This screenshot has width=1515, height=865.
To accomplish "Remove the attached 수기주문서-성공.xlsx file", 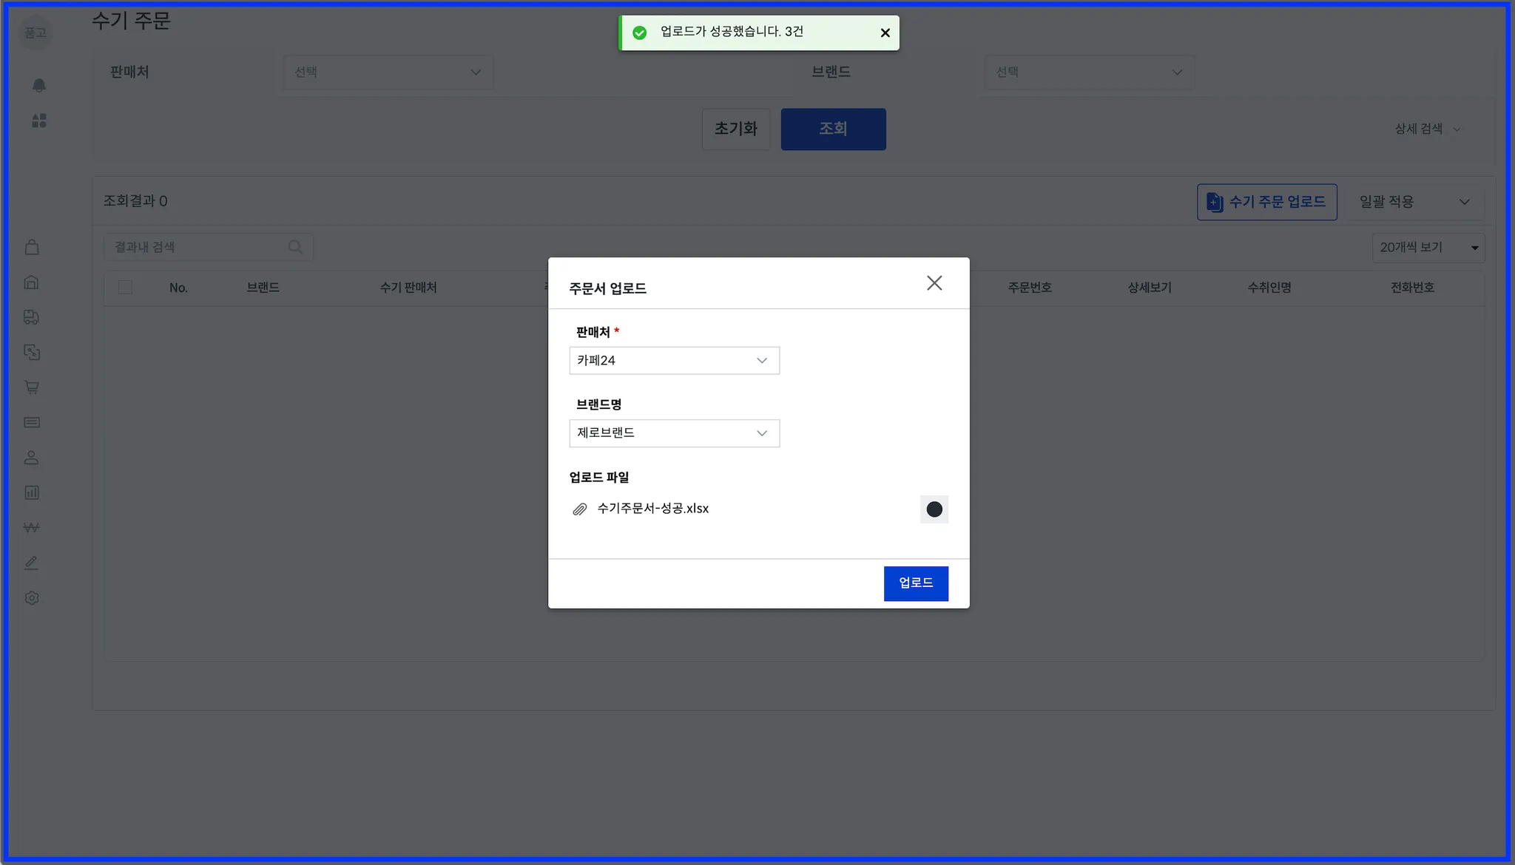I will click(x=934, y=509).
